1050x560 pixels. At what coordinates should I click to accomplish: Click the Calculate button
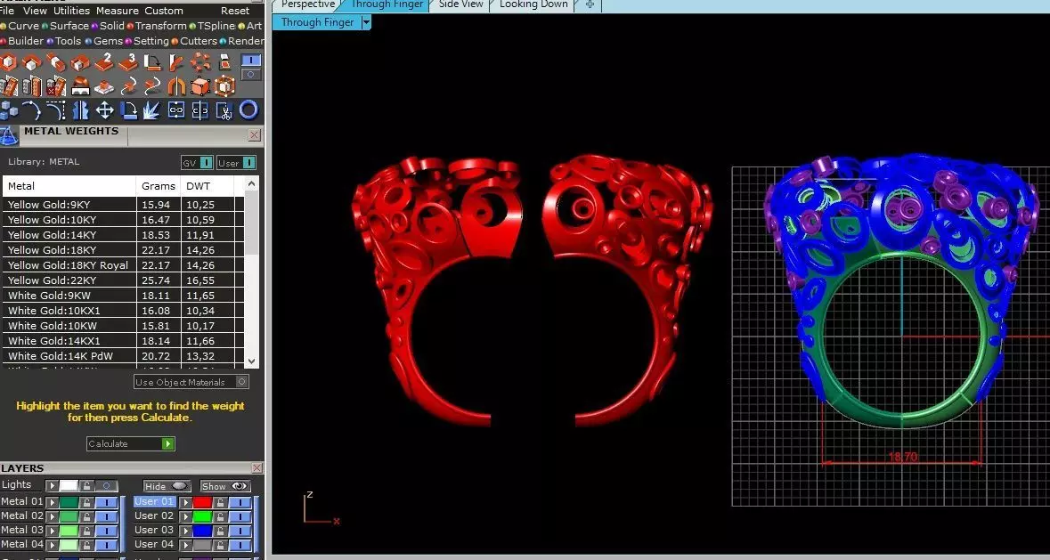point(131,443)
